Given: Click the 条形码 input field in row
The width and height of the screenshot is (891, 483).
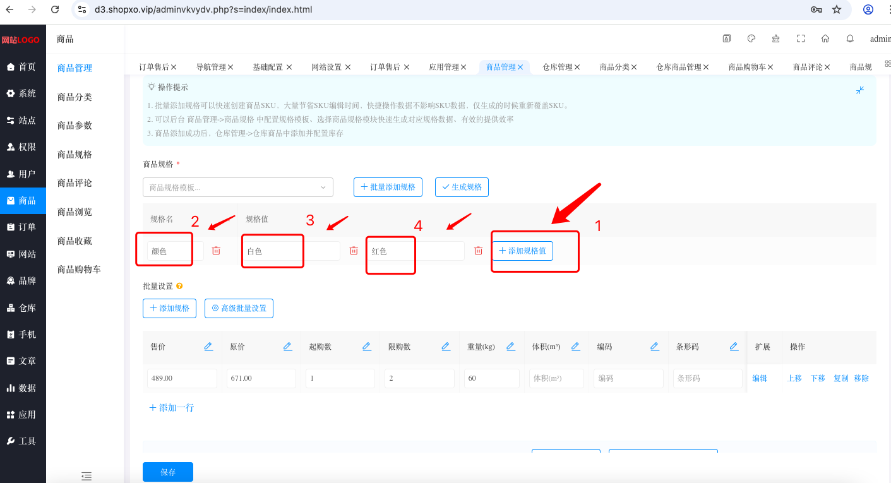Looking at the screenshot, I should (707, 378).
